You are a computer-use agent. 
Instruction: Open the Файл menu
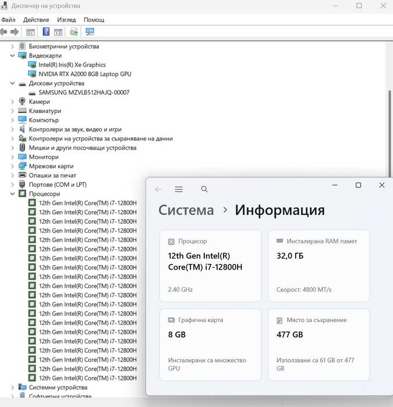point(8,20)
